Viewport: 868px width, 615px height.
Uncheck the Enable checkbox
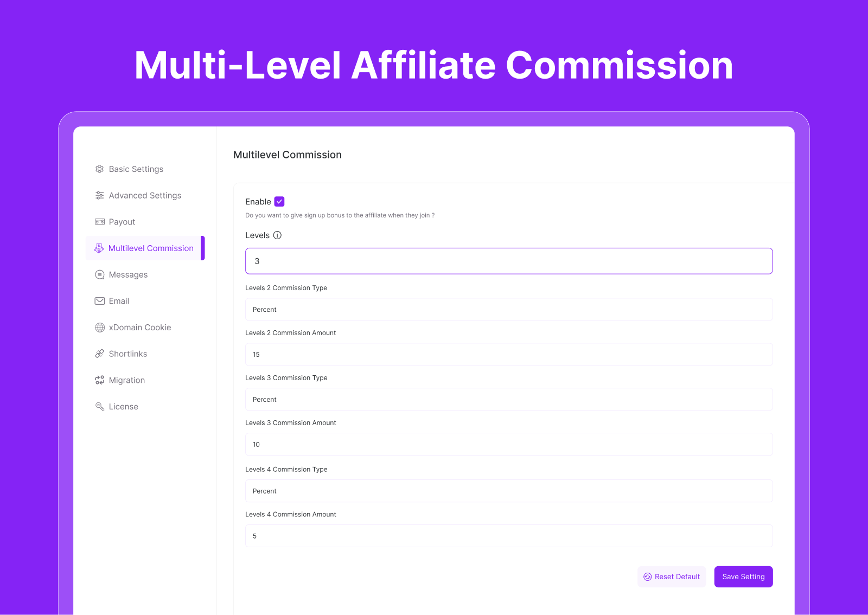click(279, 202)
